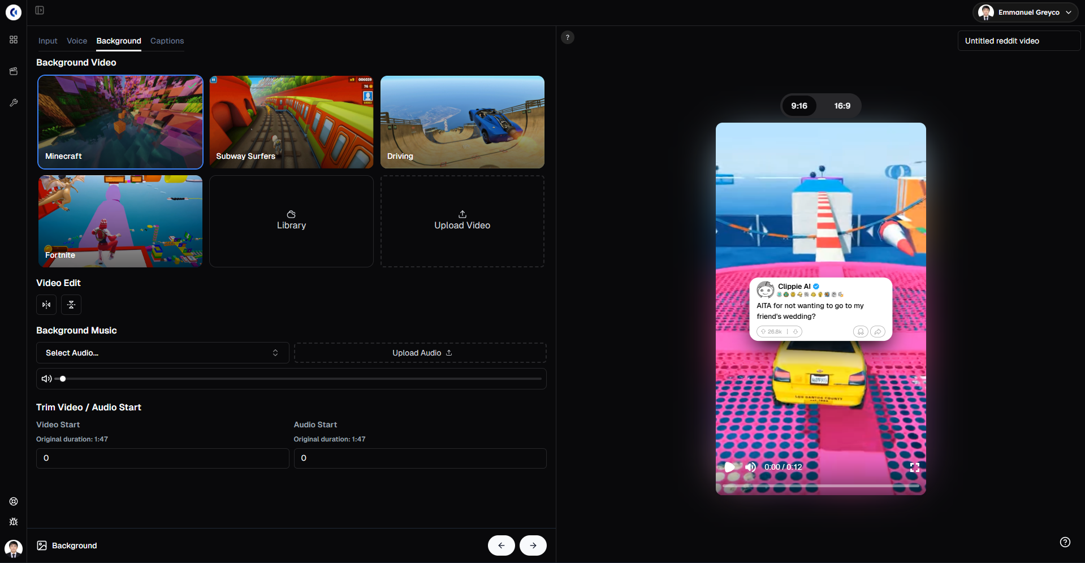Mute the background music volume icon
This screenshot has width=1085, height=563.
coord(46,379)
